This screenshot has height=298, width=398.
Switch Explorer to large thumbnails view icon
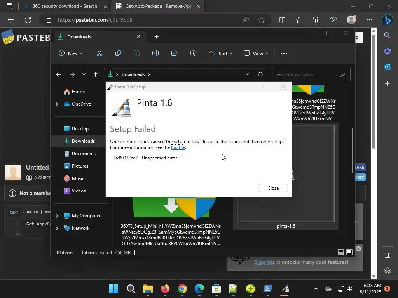click(349, 252)
